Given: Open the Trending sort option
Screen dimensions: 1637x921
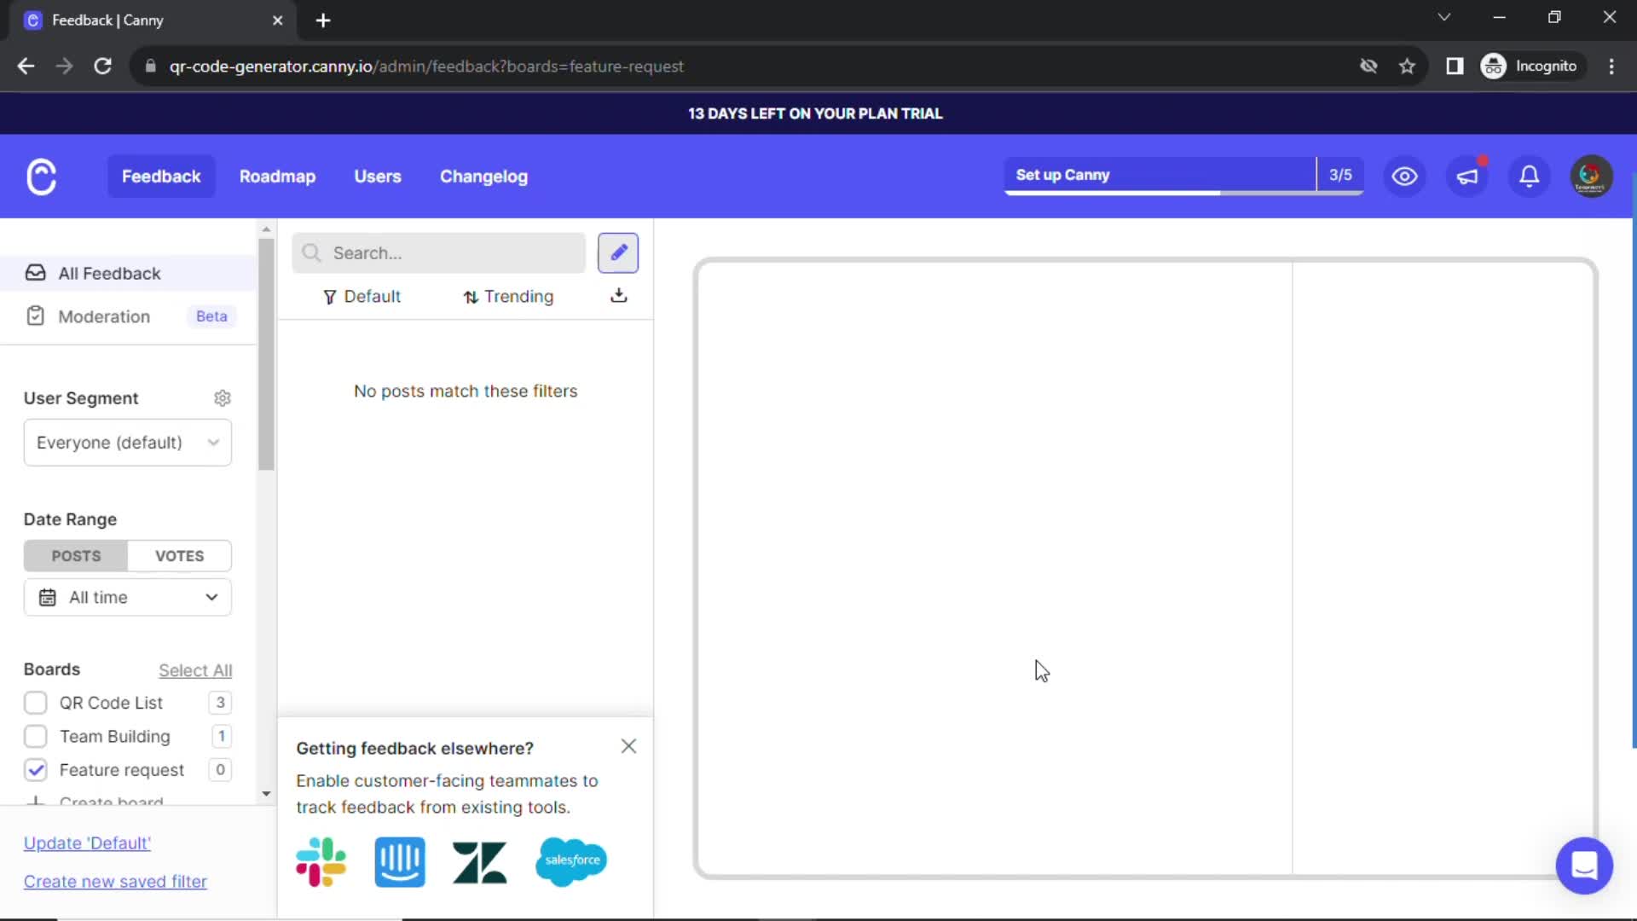Looking at the screenshot, I should tap(508, 296).
